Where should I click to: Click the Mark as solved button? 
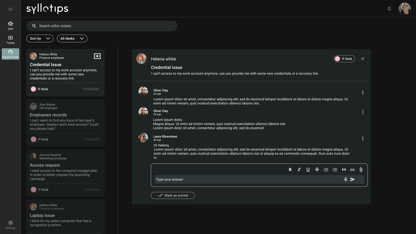[x=173, y=196]
